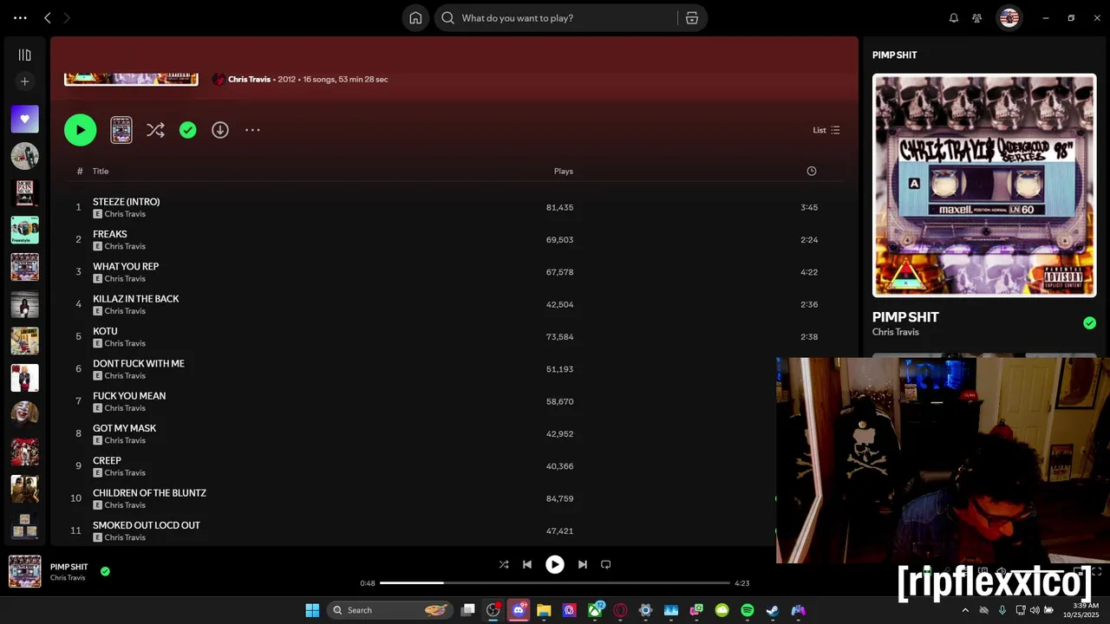
Task: Show hidden system tray icons
Action: (x=965, y=610)
